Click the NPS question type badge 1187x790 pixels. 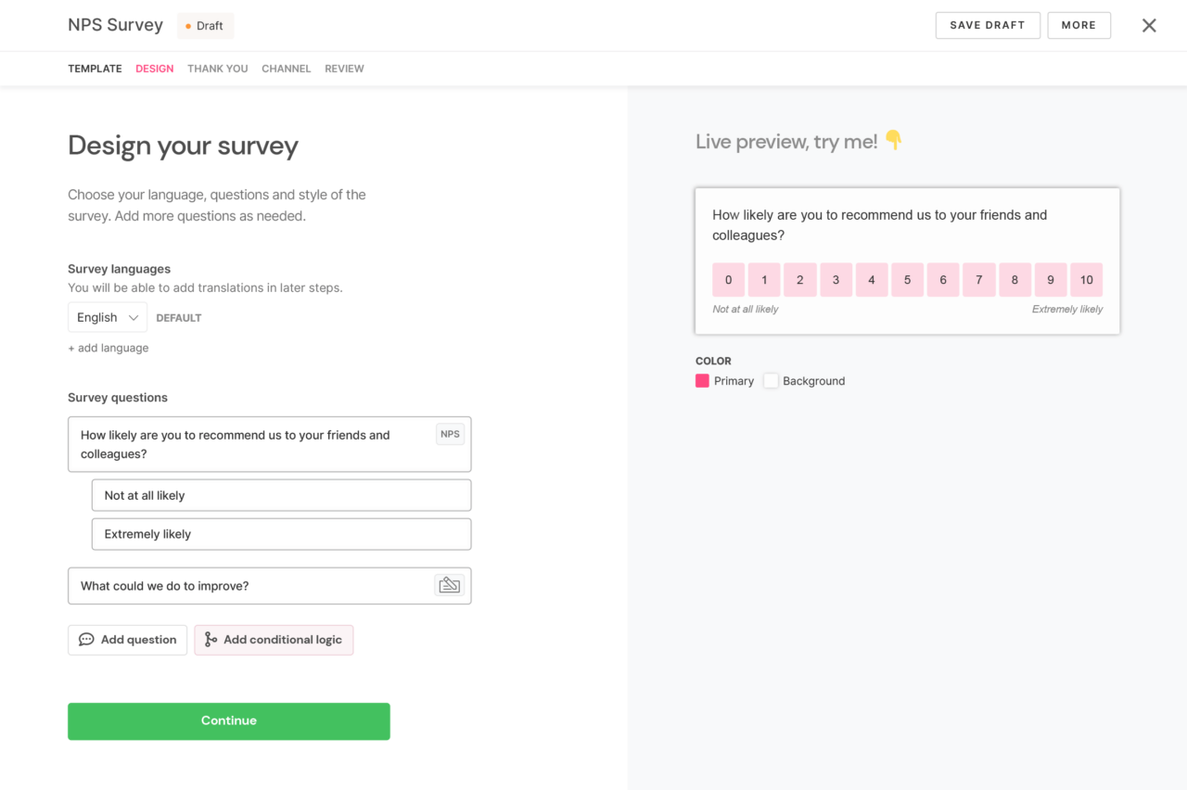pyautogui.click(x=450, y=433)
